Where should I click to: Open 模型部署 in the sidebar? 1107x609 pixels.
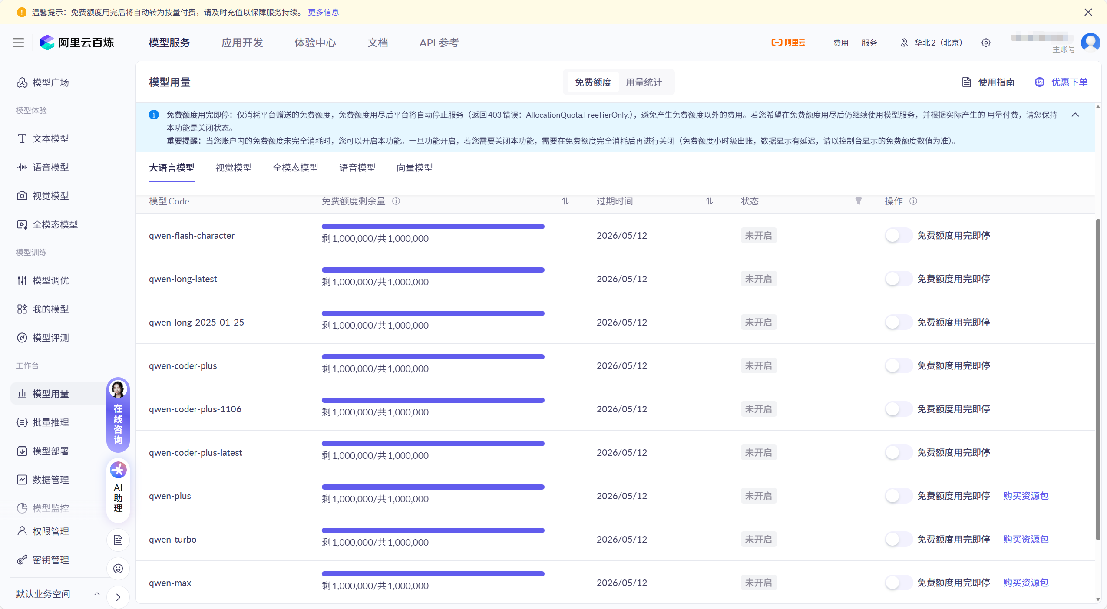click(x=43, y=451)
